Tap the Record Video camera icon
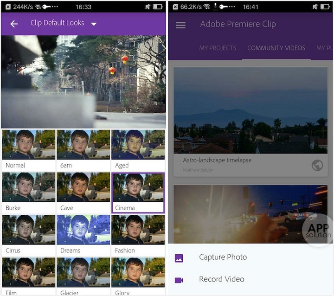Image resolution: width=334 pixels, height=296 pixels. [179, 280]
